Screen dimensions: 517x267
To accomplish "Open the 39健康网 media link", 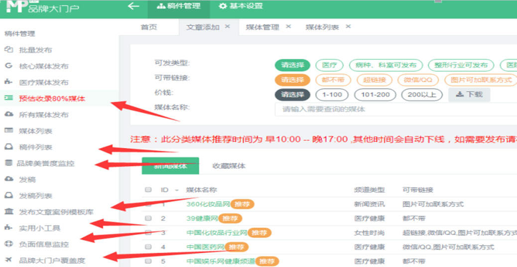I will pos(201,218).
